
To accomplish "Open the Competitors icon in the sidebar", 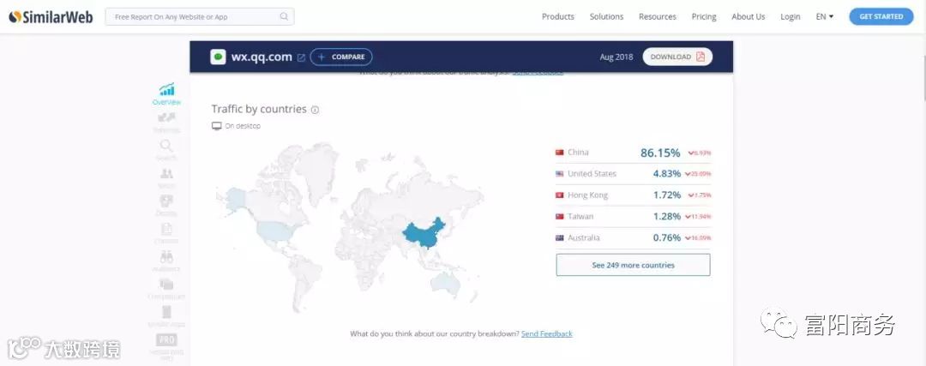I will coord(166,285).
